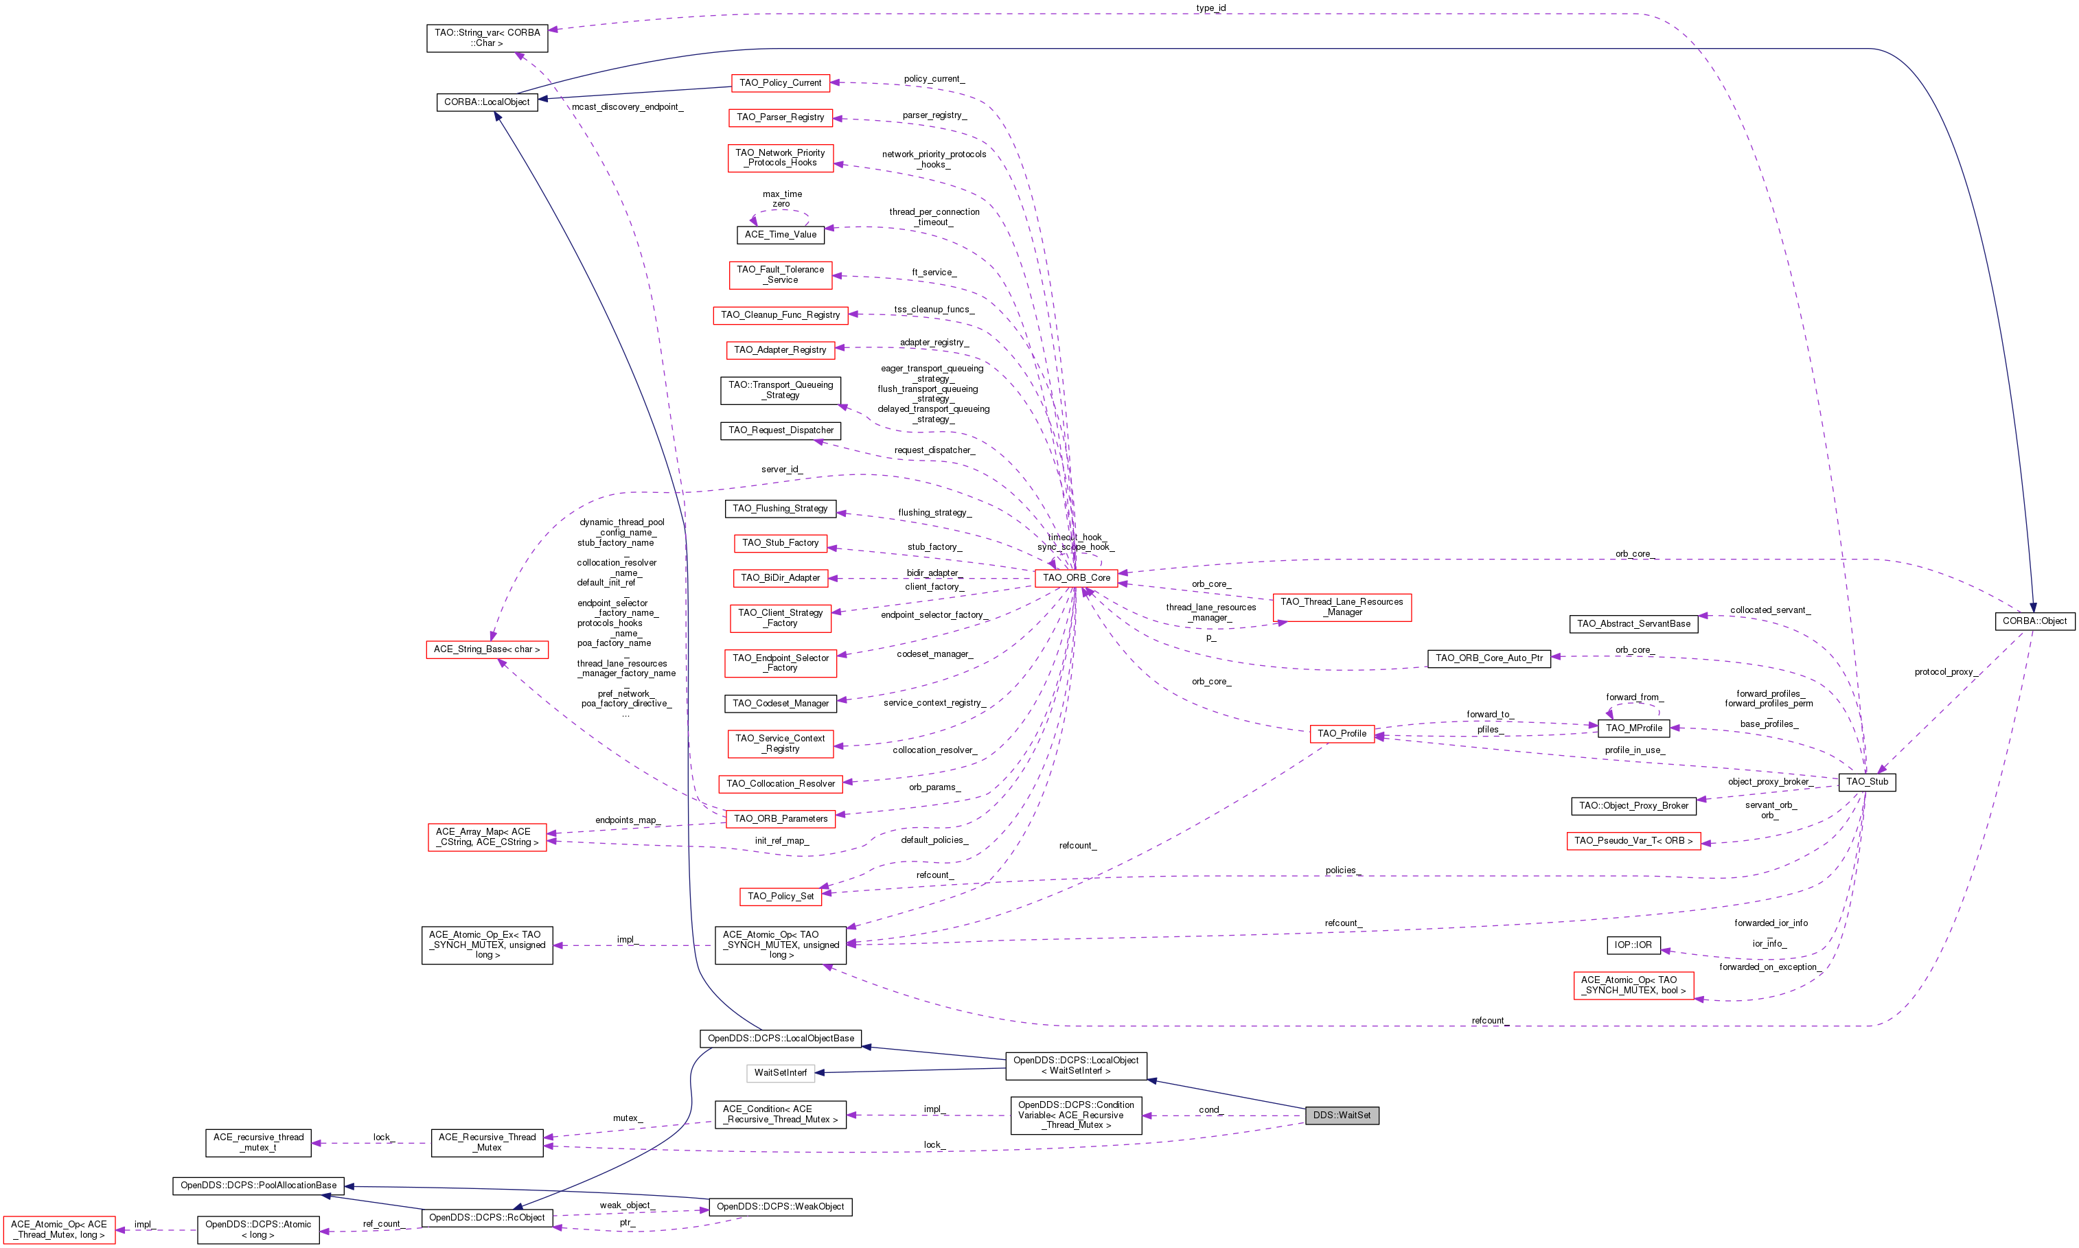Open TAO::Object_Proxy_Broker node
This screenshot has width=2079, height=1248.
click(1633, 806)
